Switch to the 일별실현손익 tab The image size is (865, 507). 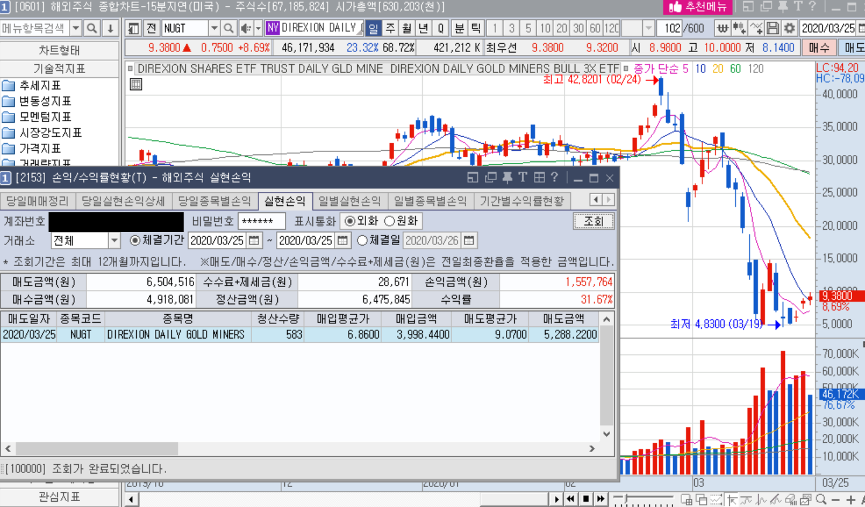[349, 201]
